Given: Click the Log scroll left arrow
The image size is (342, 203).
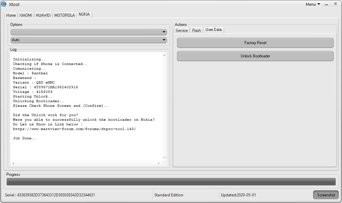Looking at the screenshot, I should pos(13,163).
